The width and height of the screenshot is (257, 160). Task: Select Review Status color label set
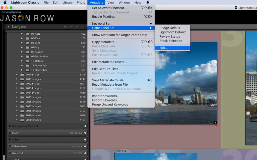tap(172, 36)
